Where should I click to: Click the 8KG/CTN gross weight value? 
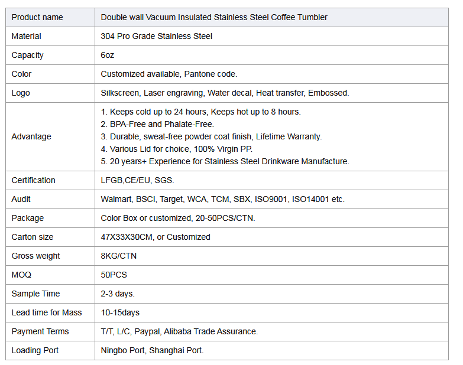pyautogui.click(x=119, y=256)
